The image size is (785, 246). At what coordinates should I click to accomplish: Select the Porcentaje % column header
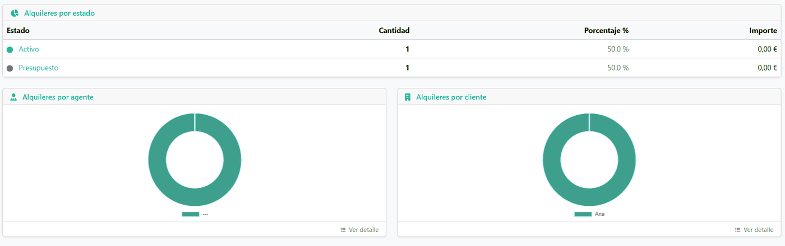click(606, 30)
